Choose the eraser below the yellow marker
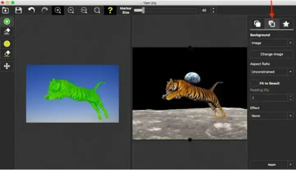Image resolution: width=296 pixels, height=170 pixels. click(7, 54)
